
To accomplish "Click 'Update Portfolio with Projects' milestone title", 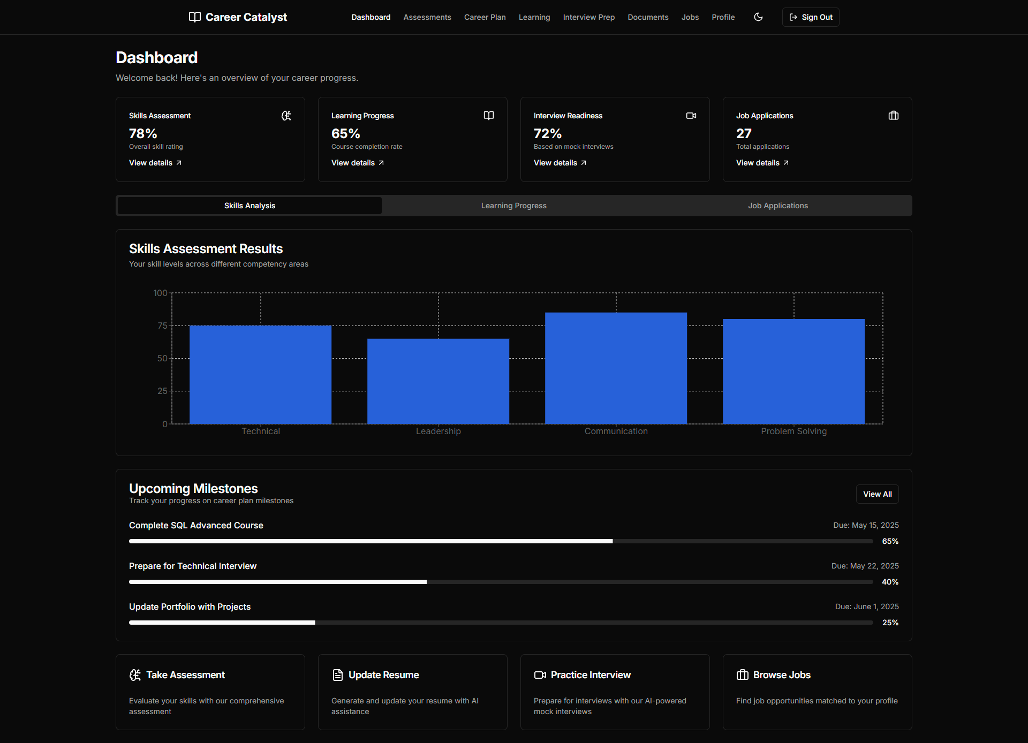I will [x=190, y=606].
